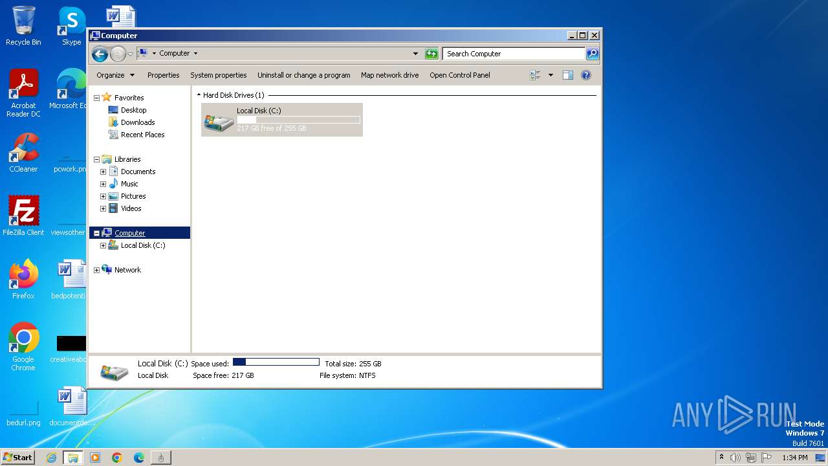Select Desktop under Favorites
The height and width of the screenshot is (466, 828).
point(133,110)
